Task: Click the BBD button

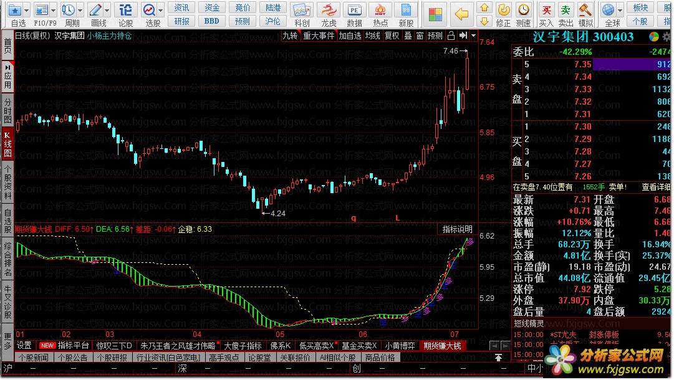Action: [211, 21]
